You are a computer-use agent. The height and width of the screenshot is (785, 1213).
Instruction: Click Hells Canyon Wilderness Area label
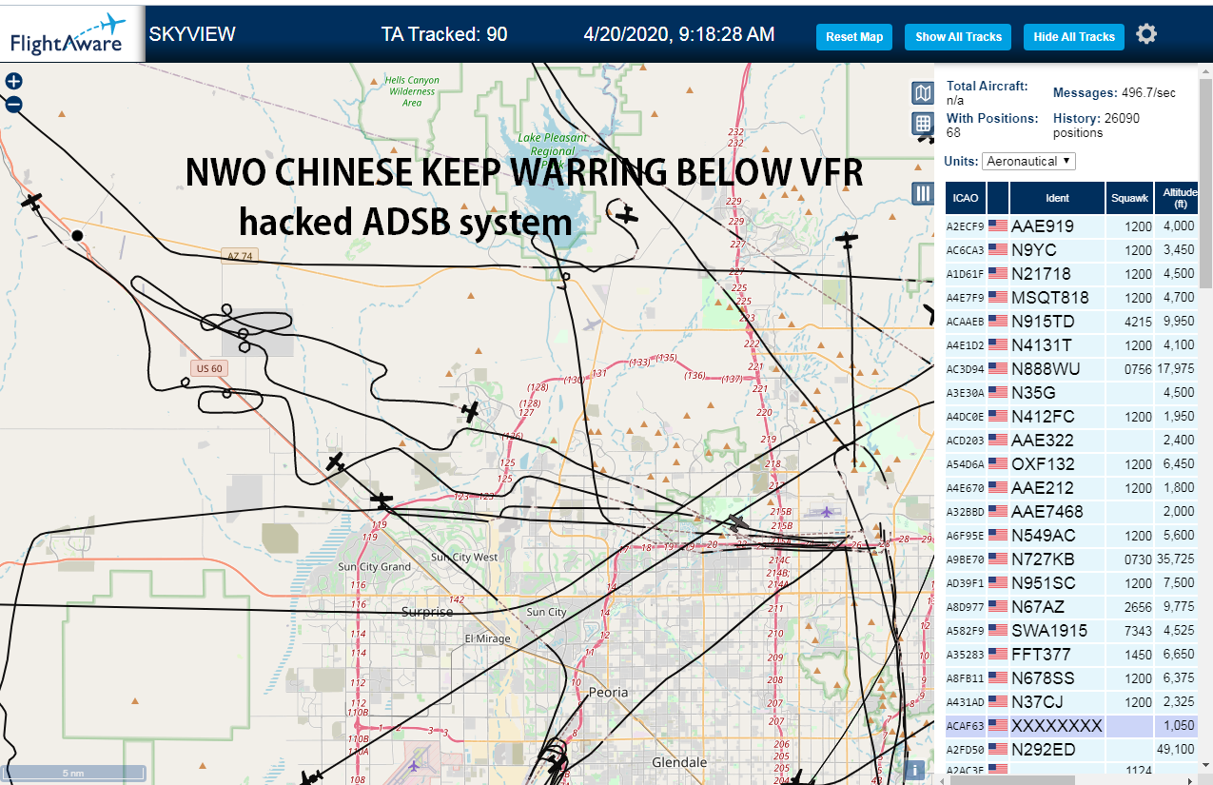coord(412,91)
